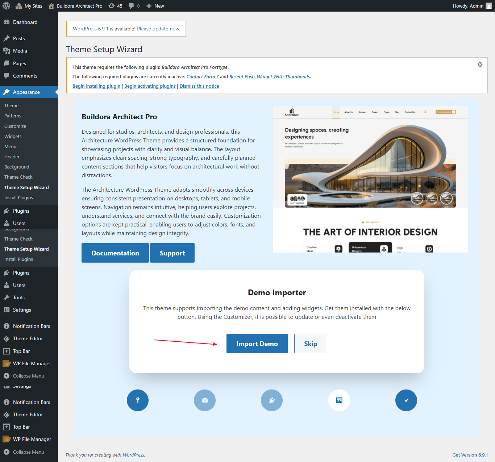The width and height of the screenshot is (495, 462).
Task: Open Themes submenu item
Action: click(x=12, y=105)
